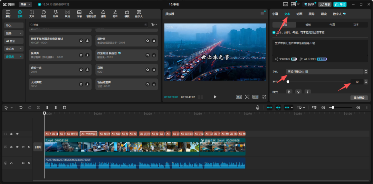This screenshot has width=373, height=184.
Task: Favorite the 抚琴声 sound with star icon
Action: pos(81,55)
